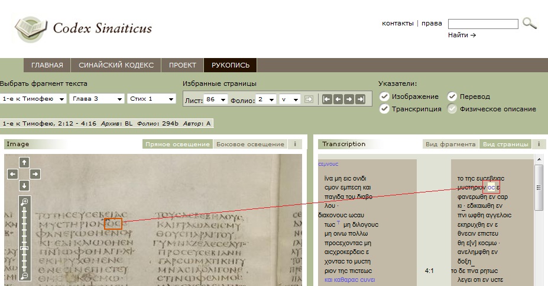This screenshot has height=286, width=548.
Task: Click the search magnifying glass icon
Action: pyautogui.click(x=530, y=24)
